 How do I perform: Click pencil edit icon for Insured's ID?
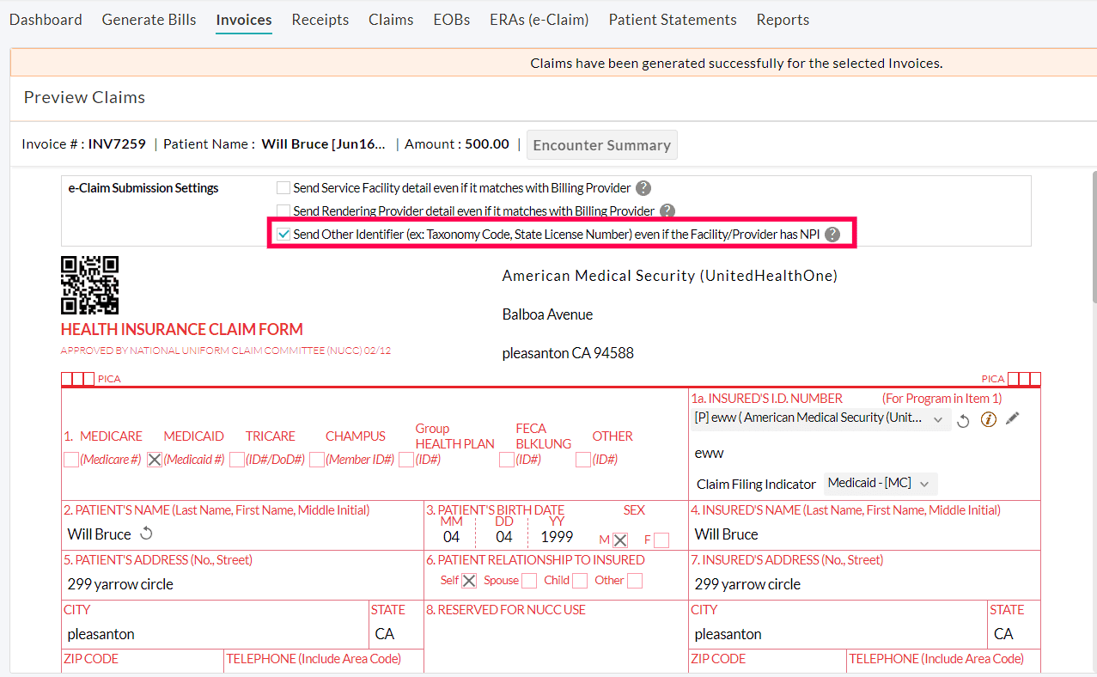click(1013, 418)
